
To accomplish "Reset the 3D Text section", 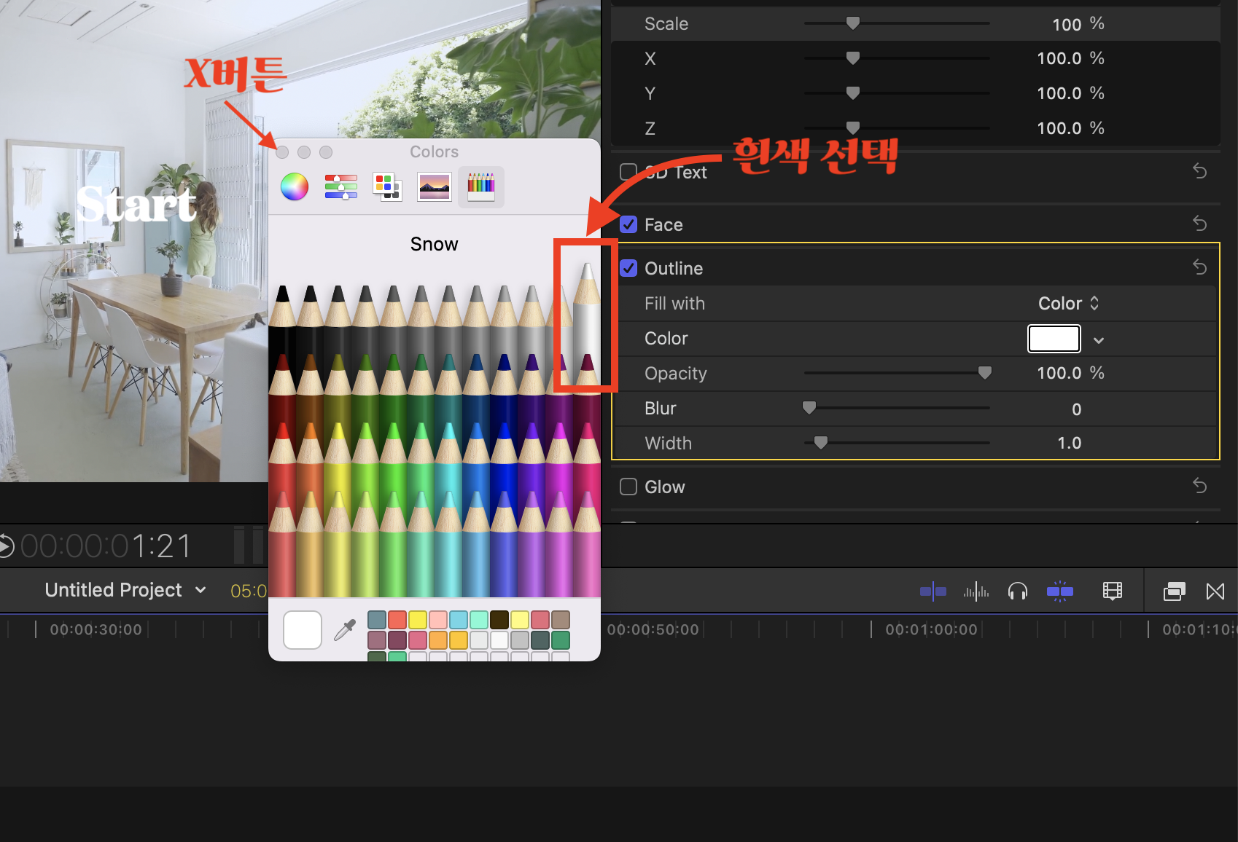I will [1199, 171].
